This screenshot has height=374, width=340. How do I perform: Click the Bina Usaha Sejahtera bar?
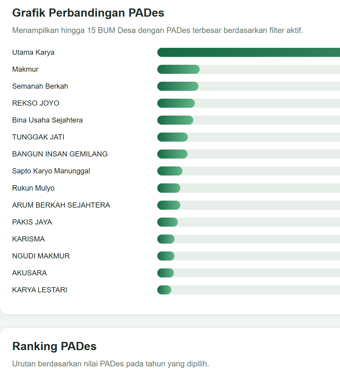175,120
